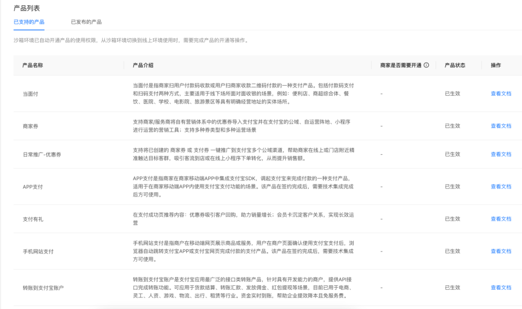Screen dimensions: 522x309
Task: Open 查看文档 link for 商家券
Action: pos(501,126)
